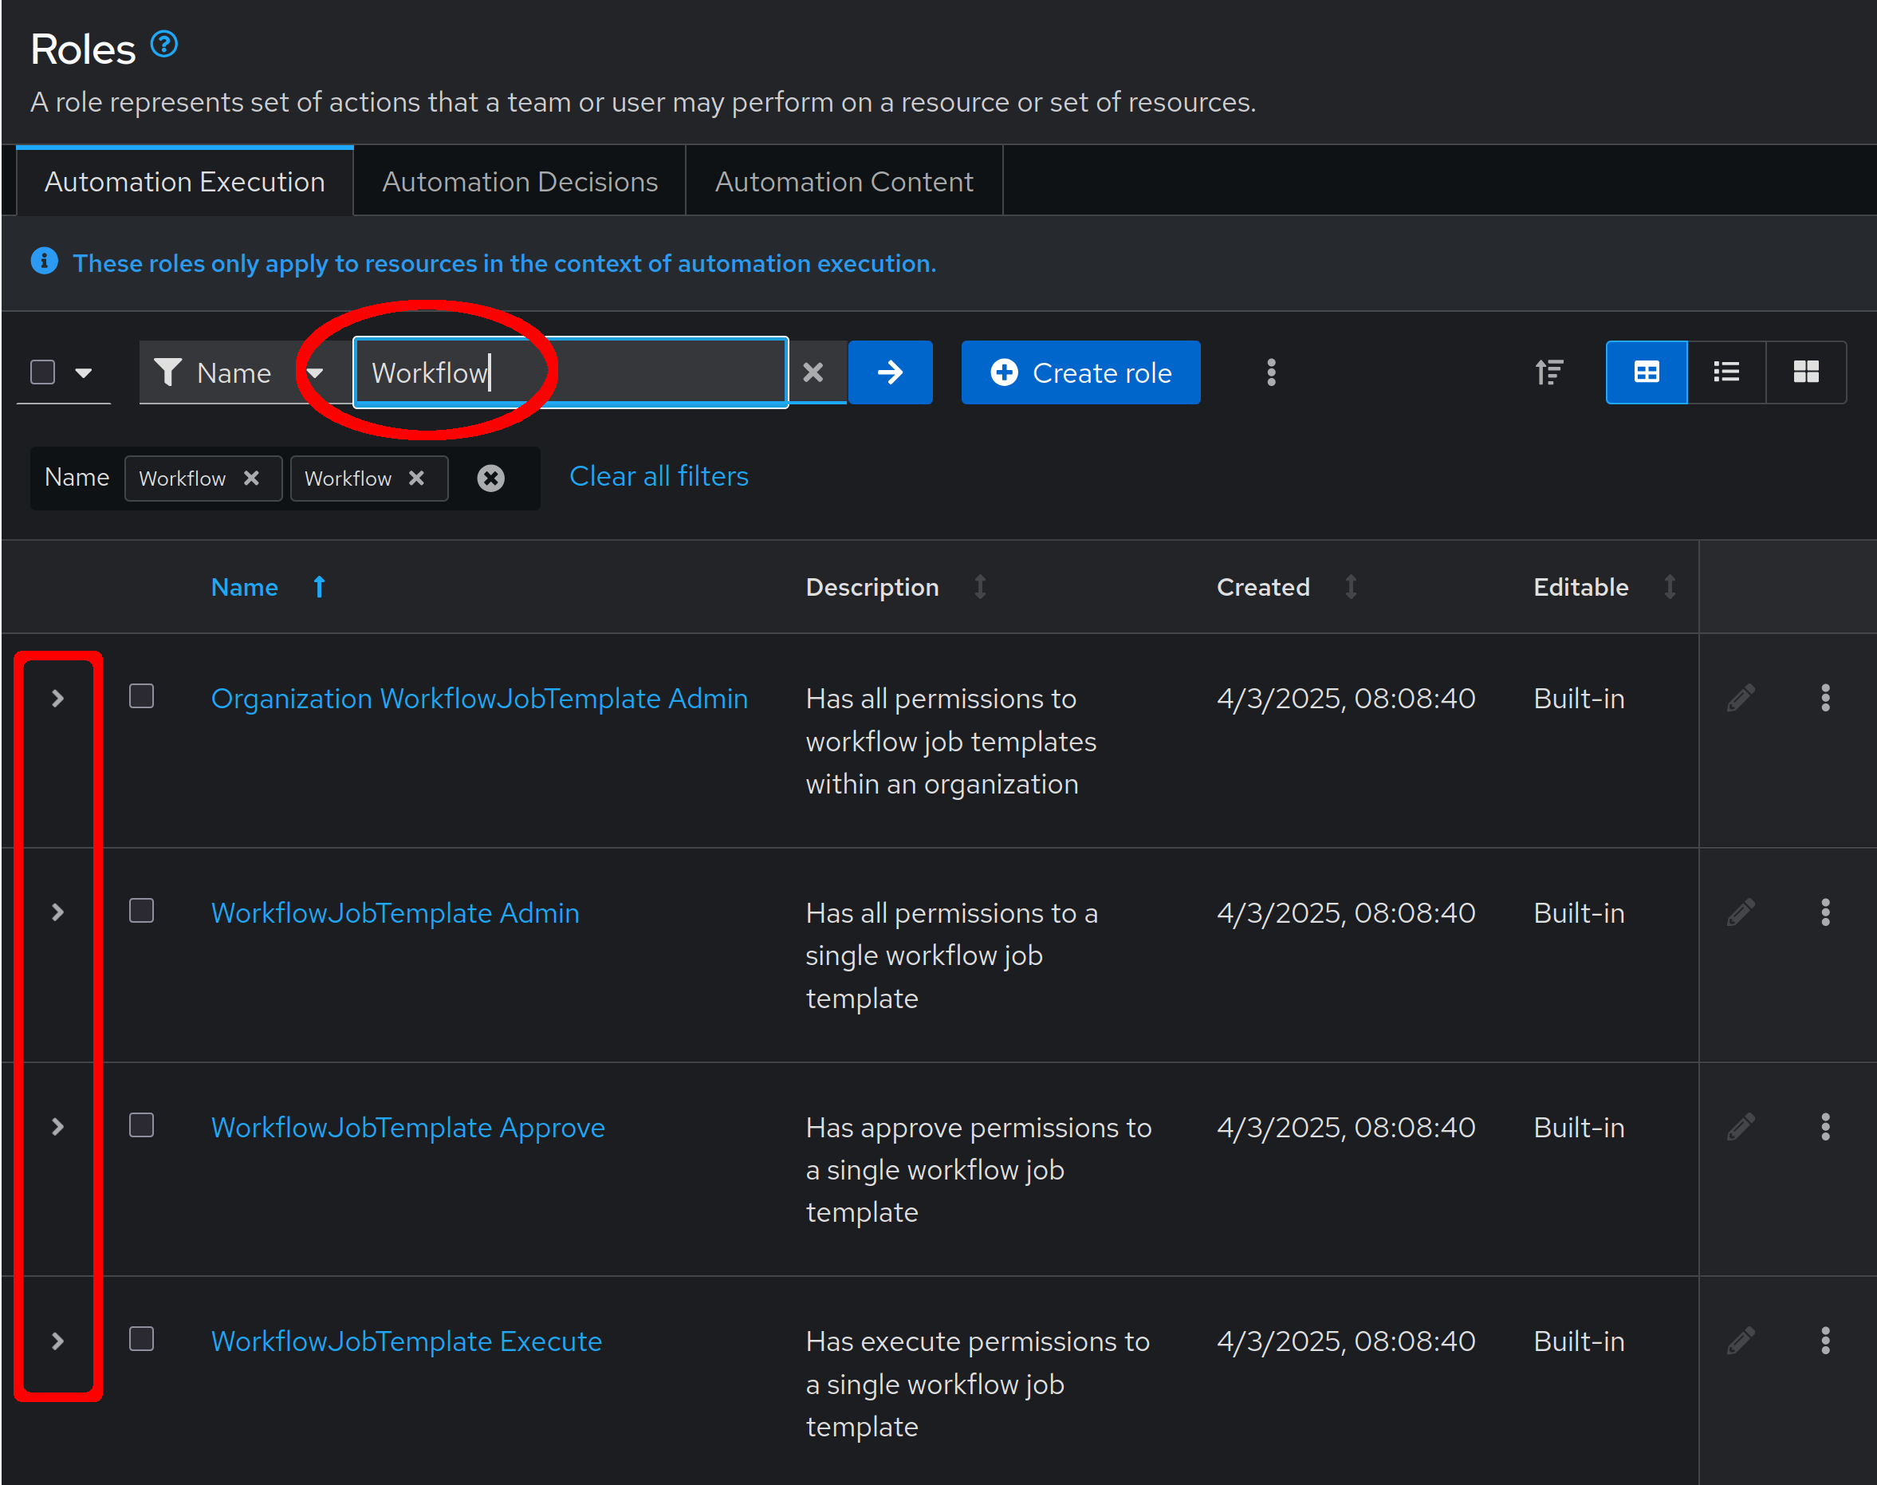Click the Roles help question mark icon
The image size is (1877, 1485).
(163, 45)
